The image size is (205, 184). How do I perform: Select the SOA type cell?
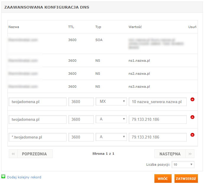(x=99, y=40)
